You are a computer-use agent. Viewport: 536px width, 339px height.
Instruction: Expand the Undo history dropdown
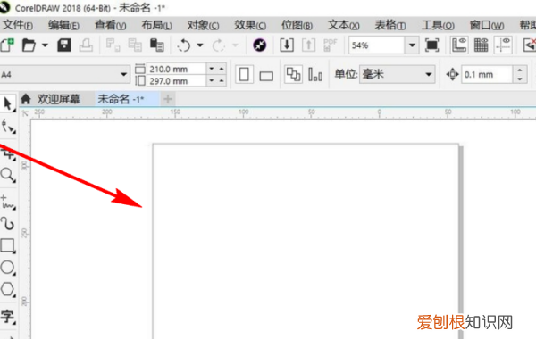click(x=200, y=45)
